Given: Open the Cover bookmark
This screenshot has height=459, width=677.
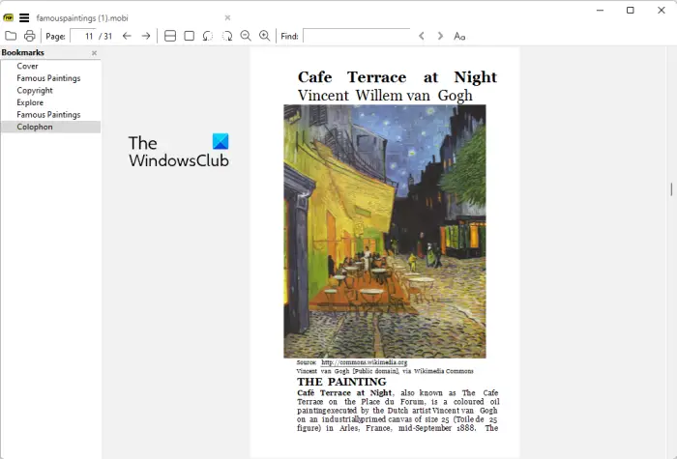Looking at the screenshot, I should [x=27, y=66].
